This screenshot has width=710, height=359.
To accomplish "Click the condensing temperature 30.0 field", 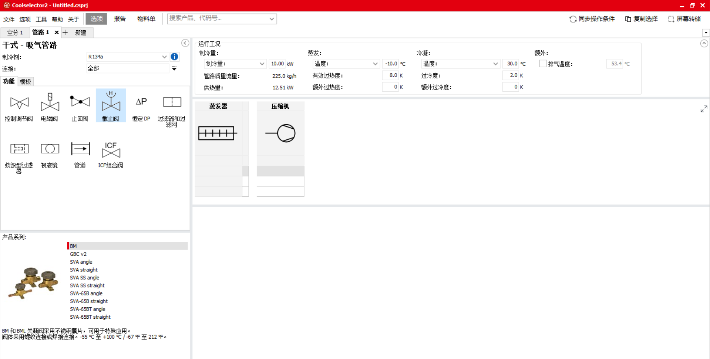I will (511, 64).
